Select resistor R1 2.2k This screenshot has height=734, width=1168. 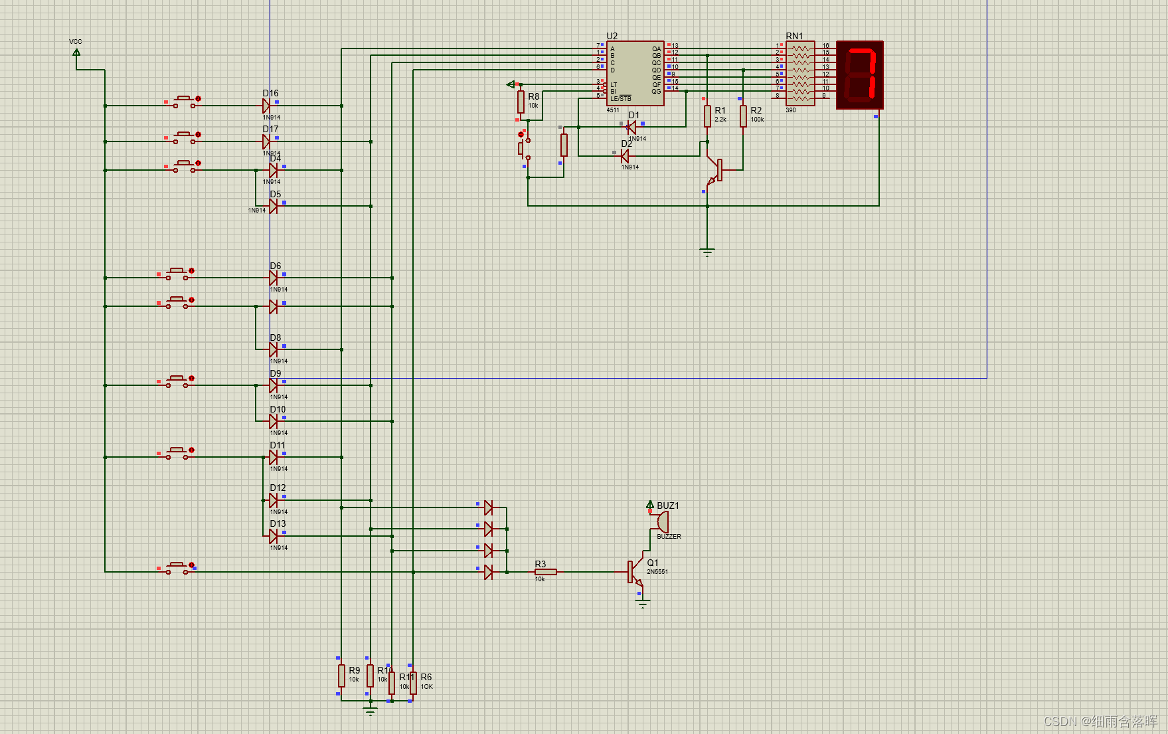(x=708, y=116)
